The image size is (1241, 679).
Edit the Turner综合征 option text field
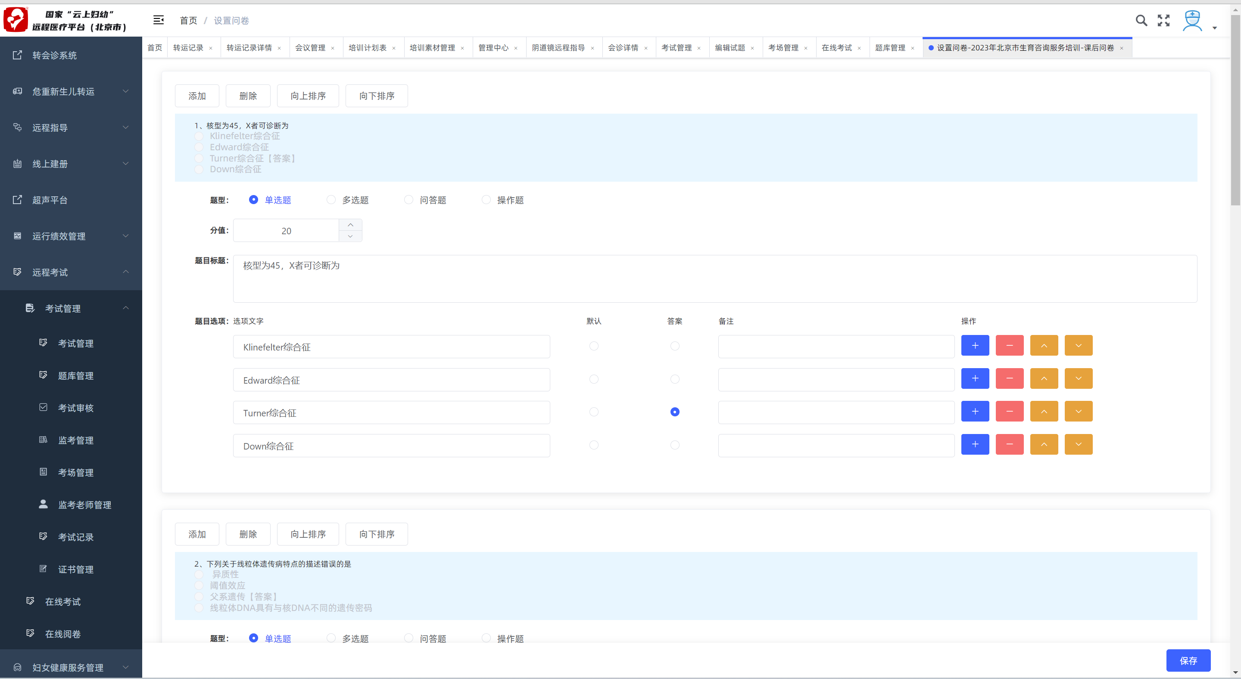[x=391, y=412]
